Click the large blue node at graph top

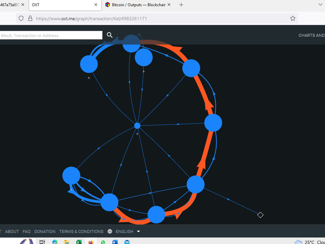pyautogui.click(x=131, y=43)
